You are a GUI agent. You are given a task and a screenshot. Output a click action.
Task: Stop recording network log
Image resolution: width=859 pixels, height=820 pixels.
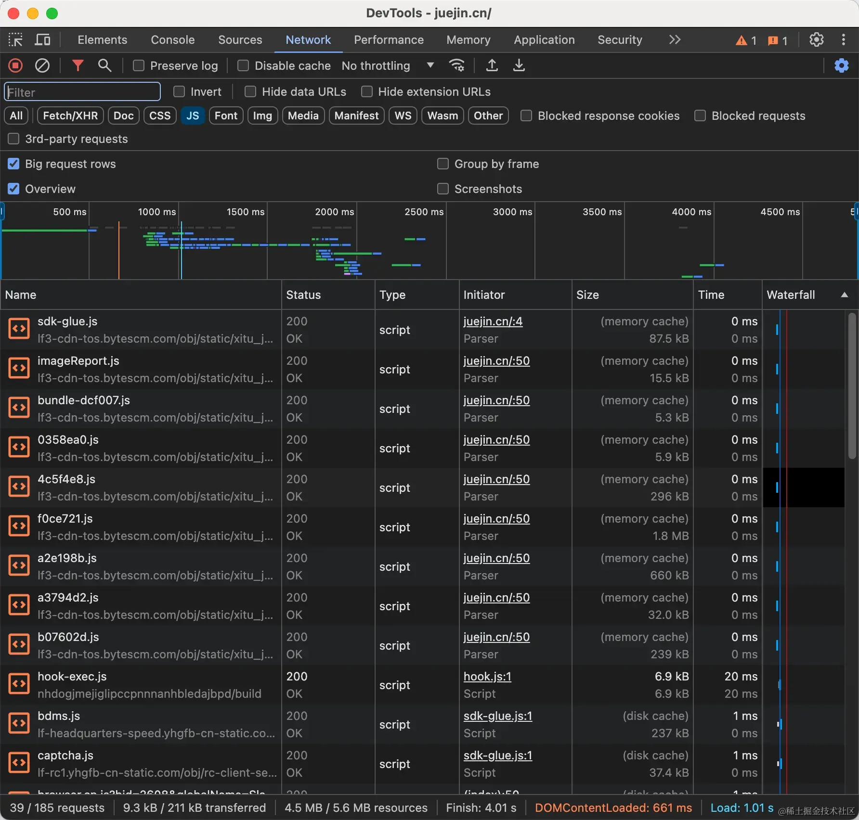[15, 65]
